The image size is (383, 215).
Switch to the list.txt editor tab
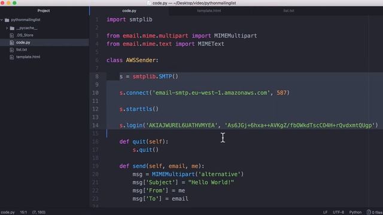(x=288, y=11)
